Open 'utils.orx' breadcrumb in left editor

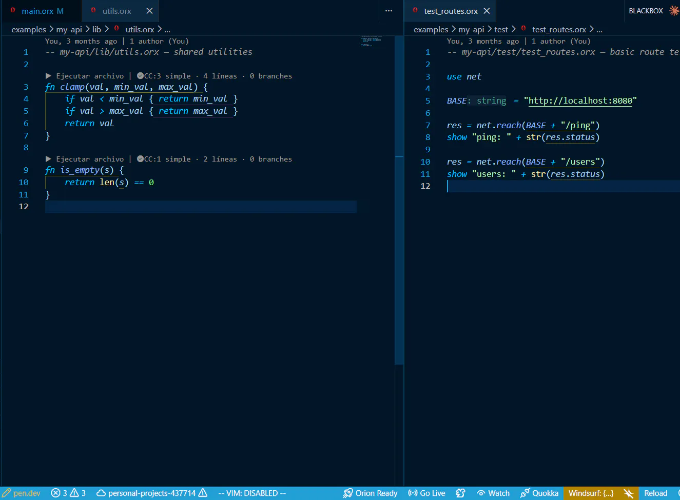click(x=140, y=30)
